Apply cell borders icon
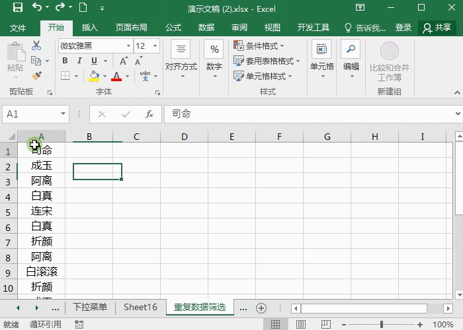This screenshot has width=463, height=330. pos(65,76)
